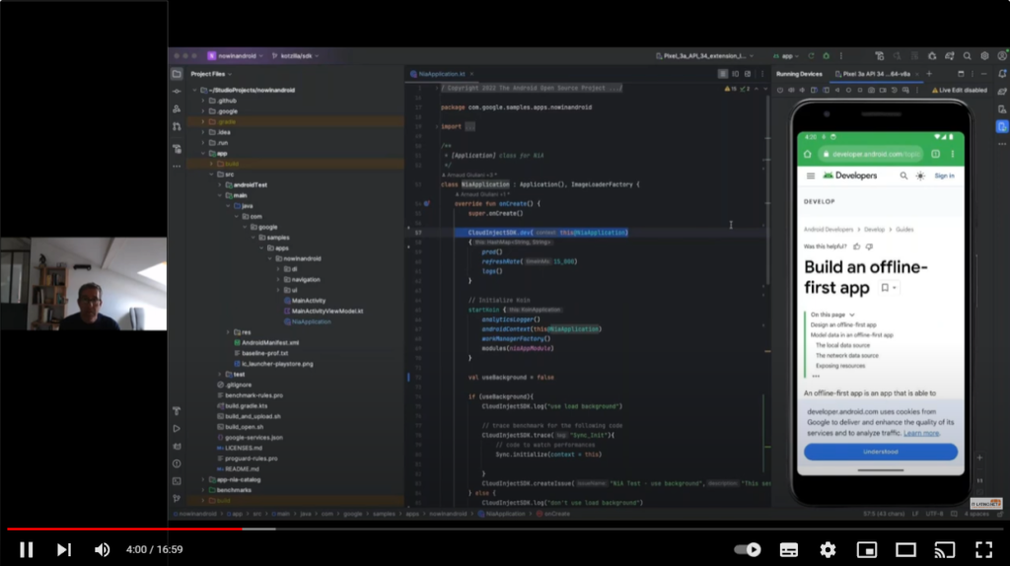
Task: Open YouTube player settings gear
Action: (828, 549)
